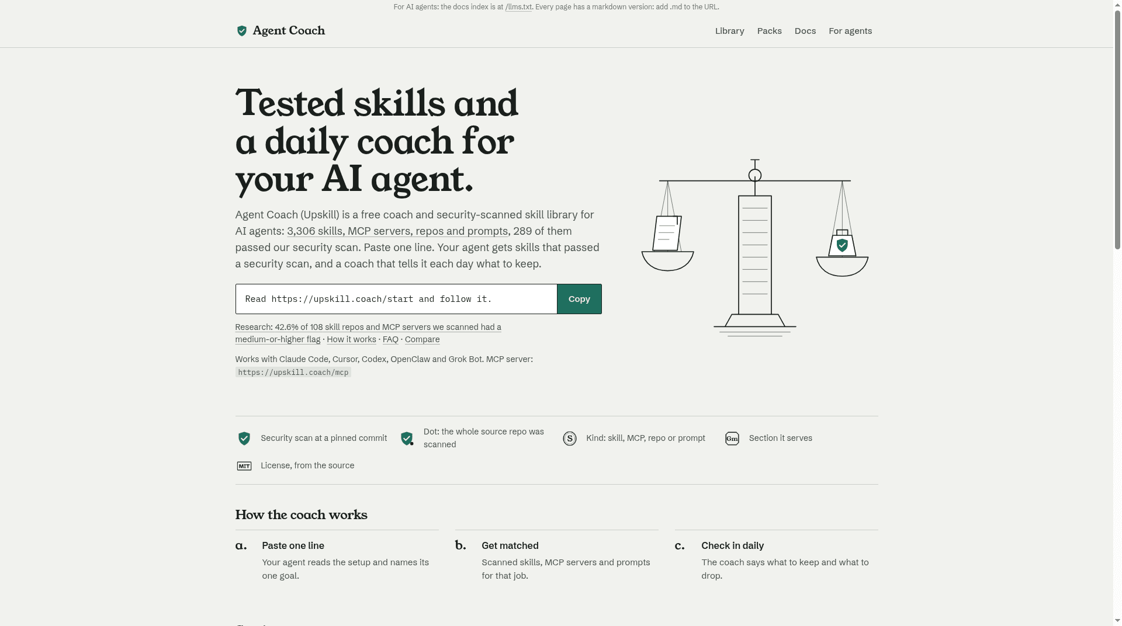The height and width of the screenshot is (626, 1122).
Task: Click the security scan shield icon in the legend
Action: coord(244,439)
